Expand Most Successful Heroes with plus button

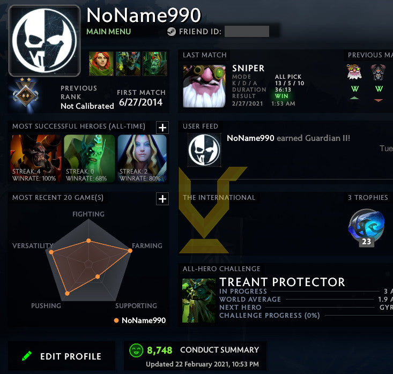(x=162, y=128)
